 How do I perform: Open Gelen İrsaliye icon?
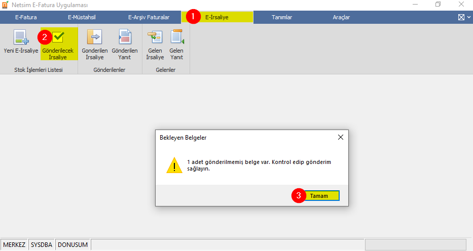tap(155, 45)
